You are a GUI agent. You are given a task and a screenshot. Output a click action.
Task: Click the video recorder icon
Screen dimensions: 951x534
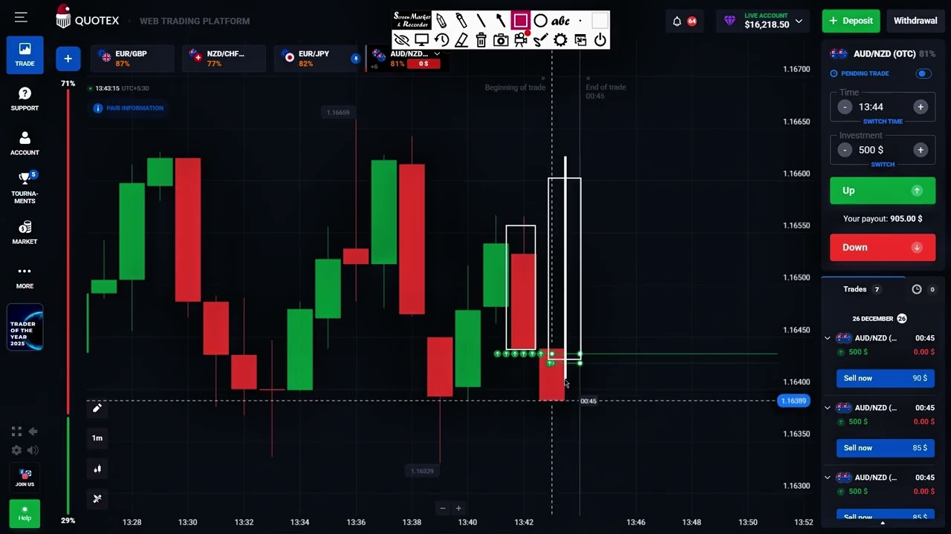[521, 40]
